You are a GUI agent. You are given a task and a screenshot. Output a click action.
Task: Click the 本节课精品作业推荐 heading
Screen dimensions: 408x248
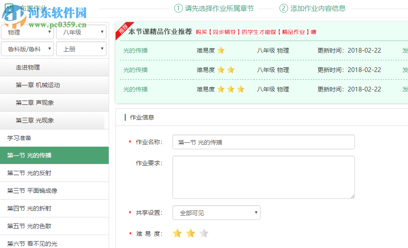160,32
